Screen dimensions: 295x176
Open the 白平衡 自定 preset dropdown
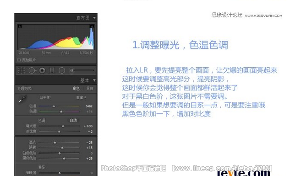pyautogui.click(x=81, y=97)
